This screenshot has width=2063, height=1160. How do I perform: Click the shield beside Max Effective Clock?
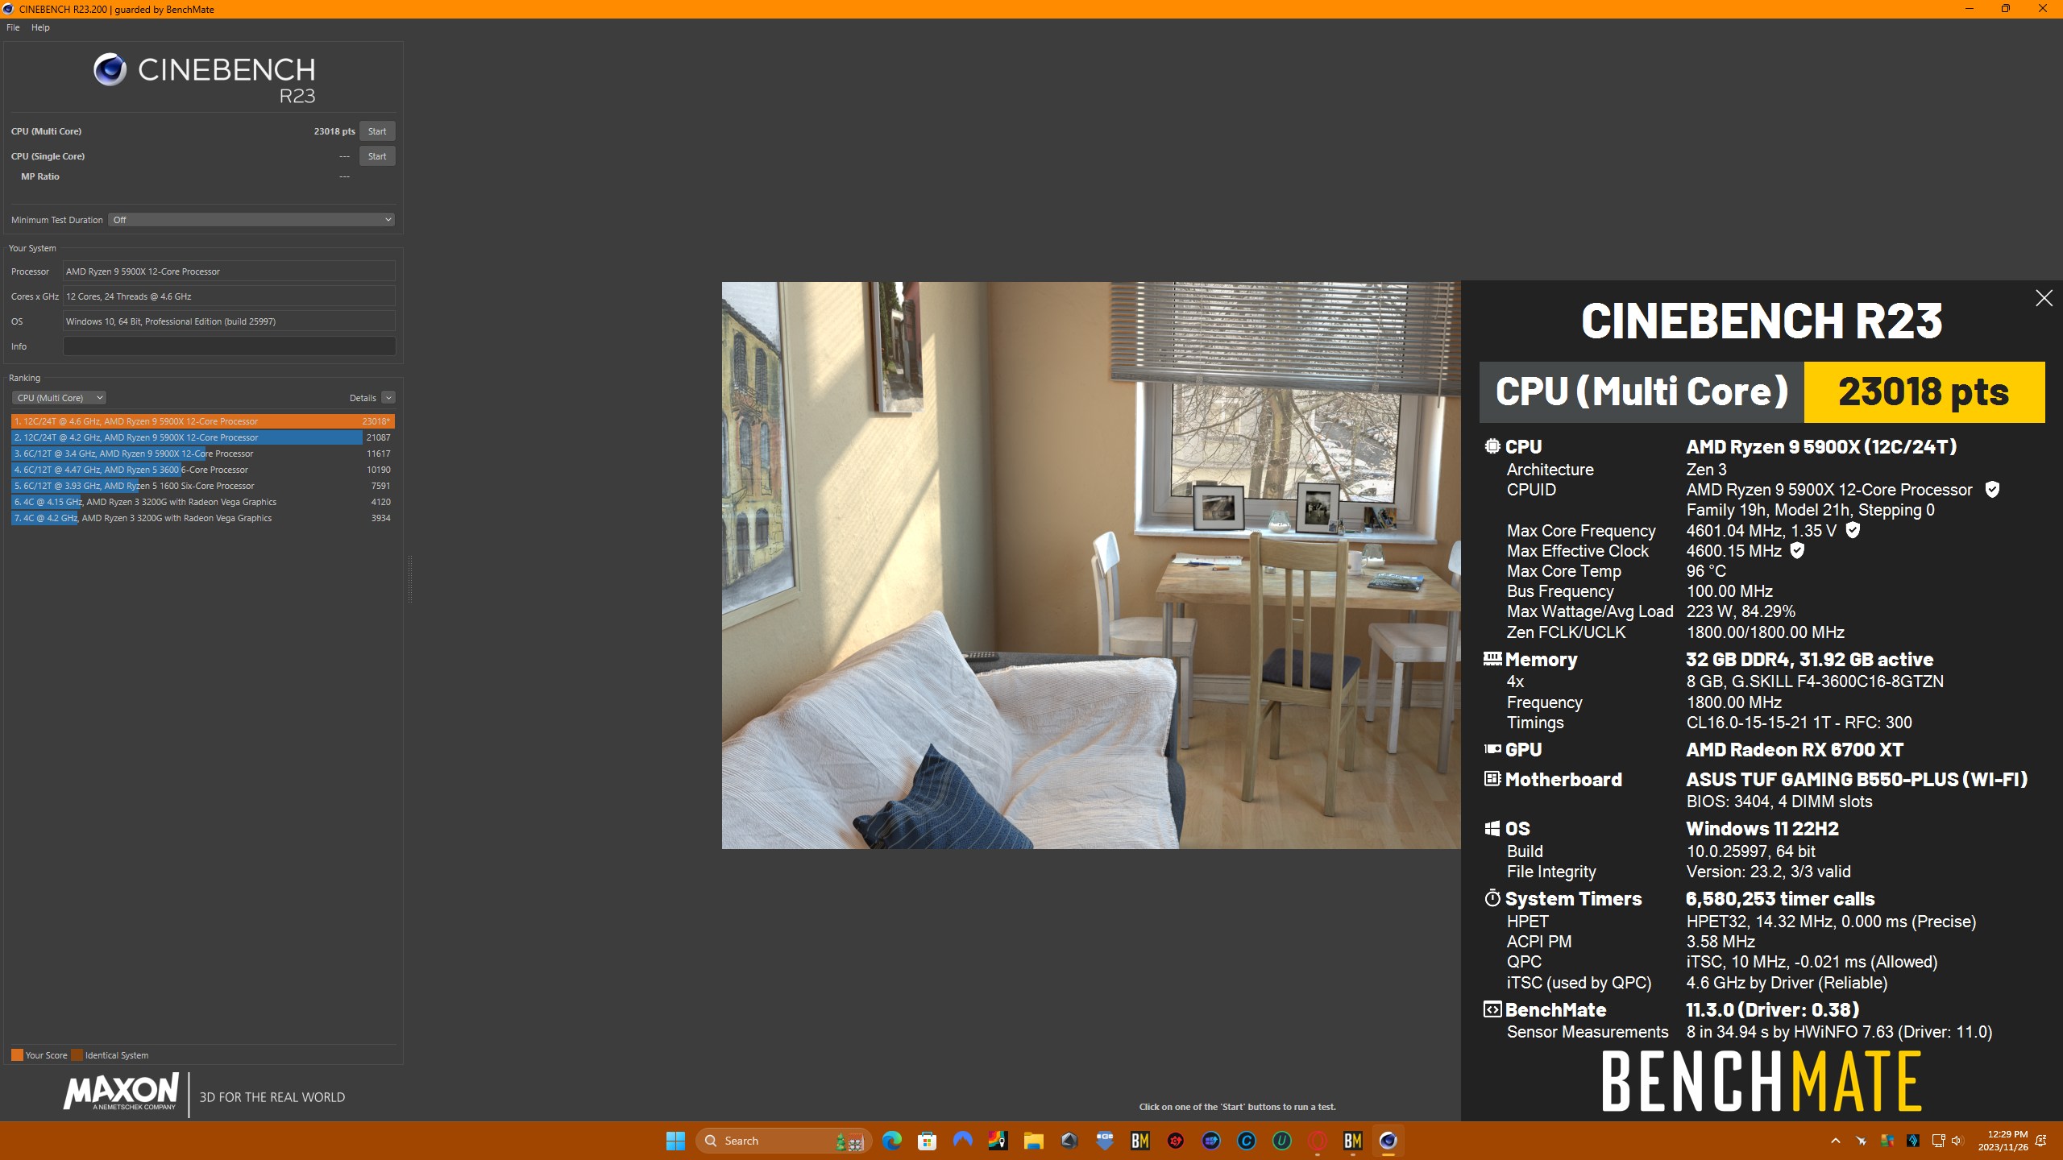[1797, 550]
